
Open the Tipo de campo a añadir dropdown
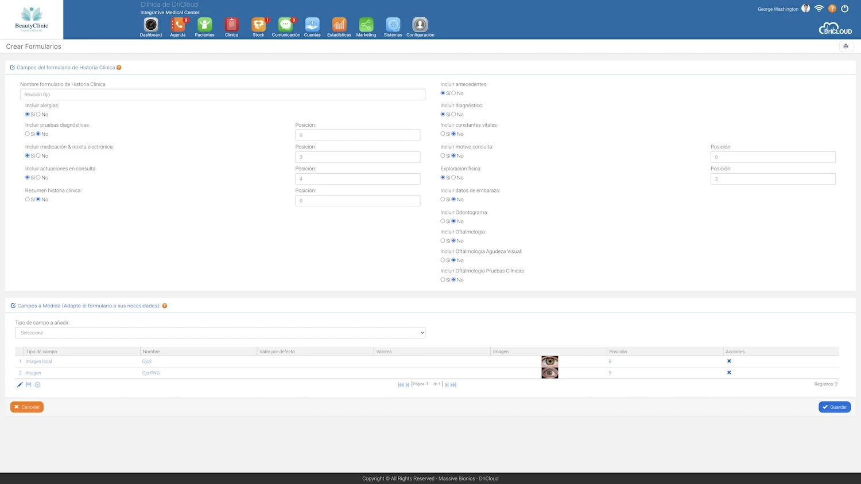point(220,333)
